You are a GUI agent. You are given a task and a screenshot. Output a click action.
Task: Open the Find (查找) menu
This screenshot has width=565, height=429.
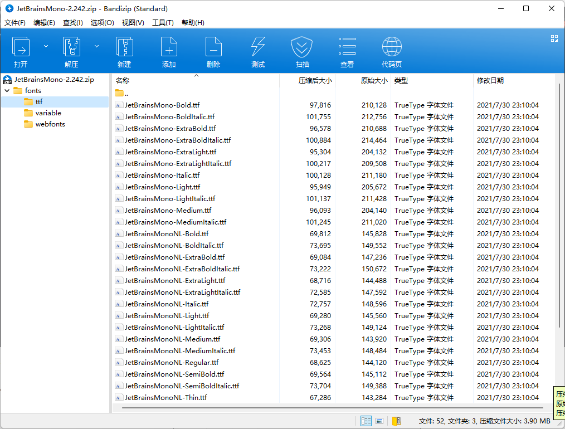pos(73,23)
